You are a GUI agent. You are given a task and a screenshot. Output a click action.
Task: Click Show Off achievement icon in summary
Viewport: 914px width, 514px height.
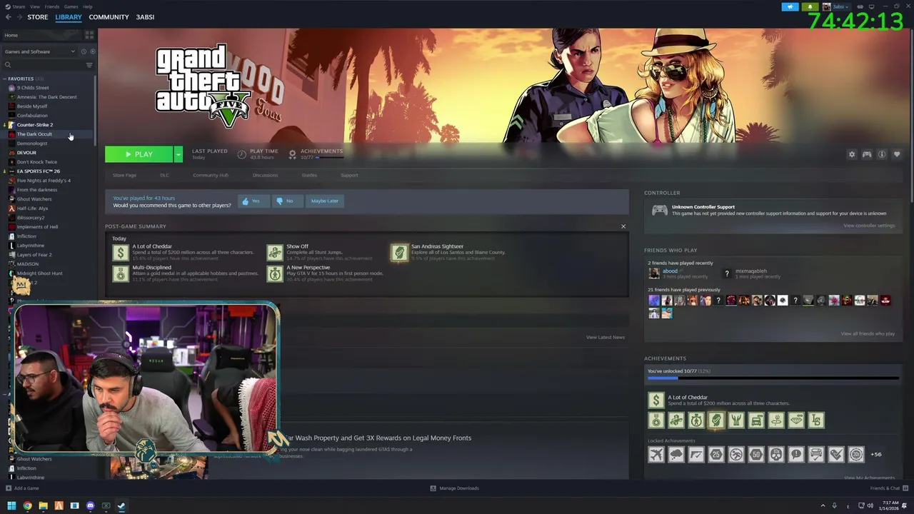(x=275, y=252)
